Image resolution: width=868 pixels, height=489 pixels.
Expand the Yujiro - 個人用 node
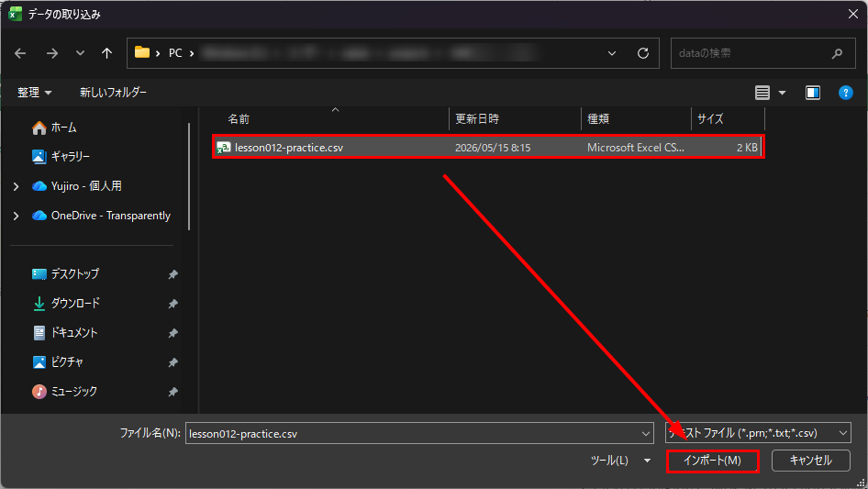point(16,186)
